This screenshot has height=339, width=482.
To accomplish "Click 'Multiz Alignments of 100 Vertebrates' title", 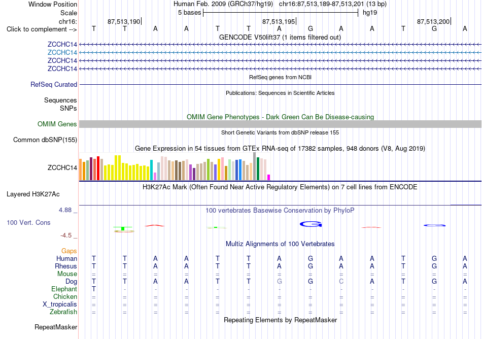I will [280, 244].
